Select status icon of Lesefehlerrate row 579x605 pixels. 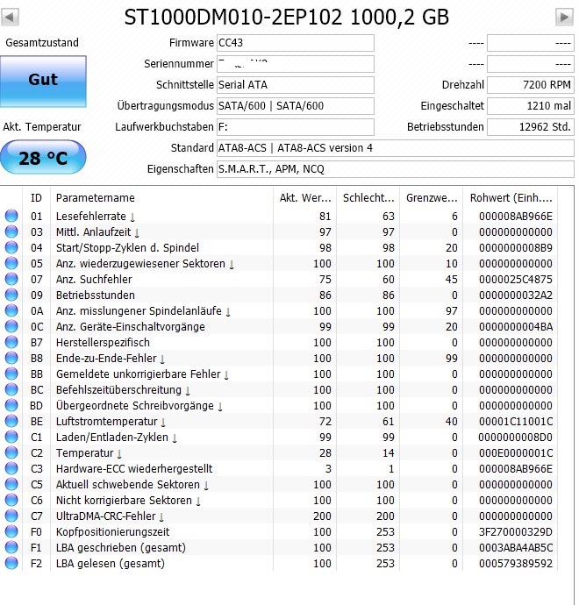[11, 216]
